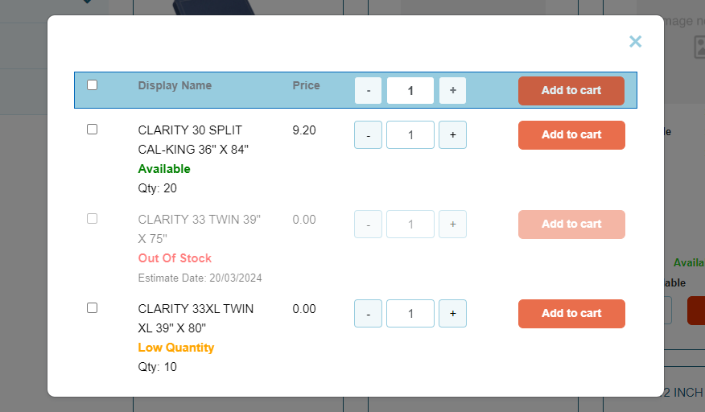
Task: Click minus for CLARITY 30 SPLIT CAL-KING
Action: (369, 135)
